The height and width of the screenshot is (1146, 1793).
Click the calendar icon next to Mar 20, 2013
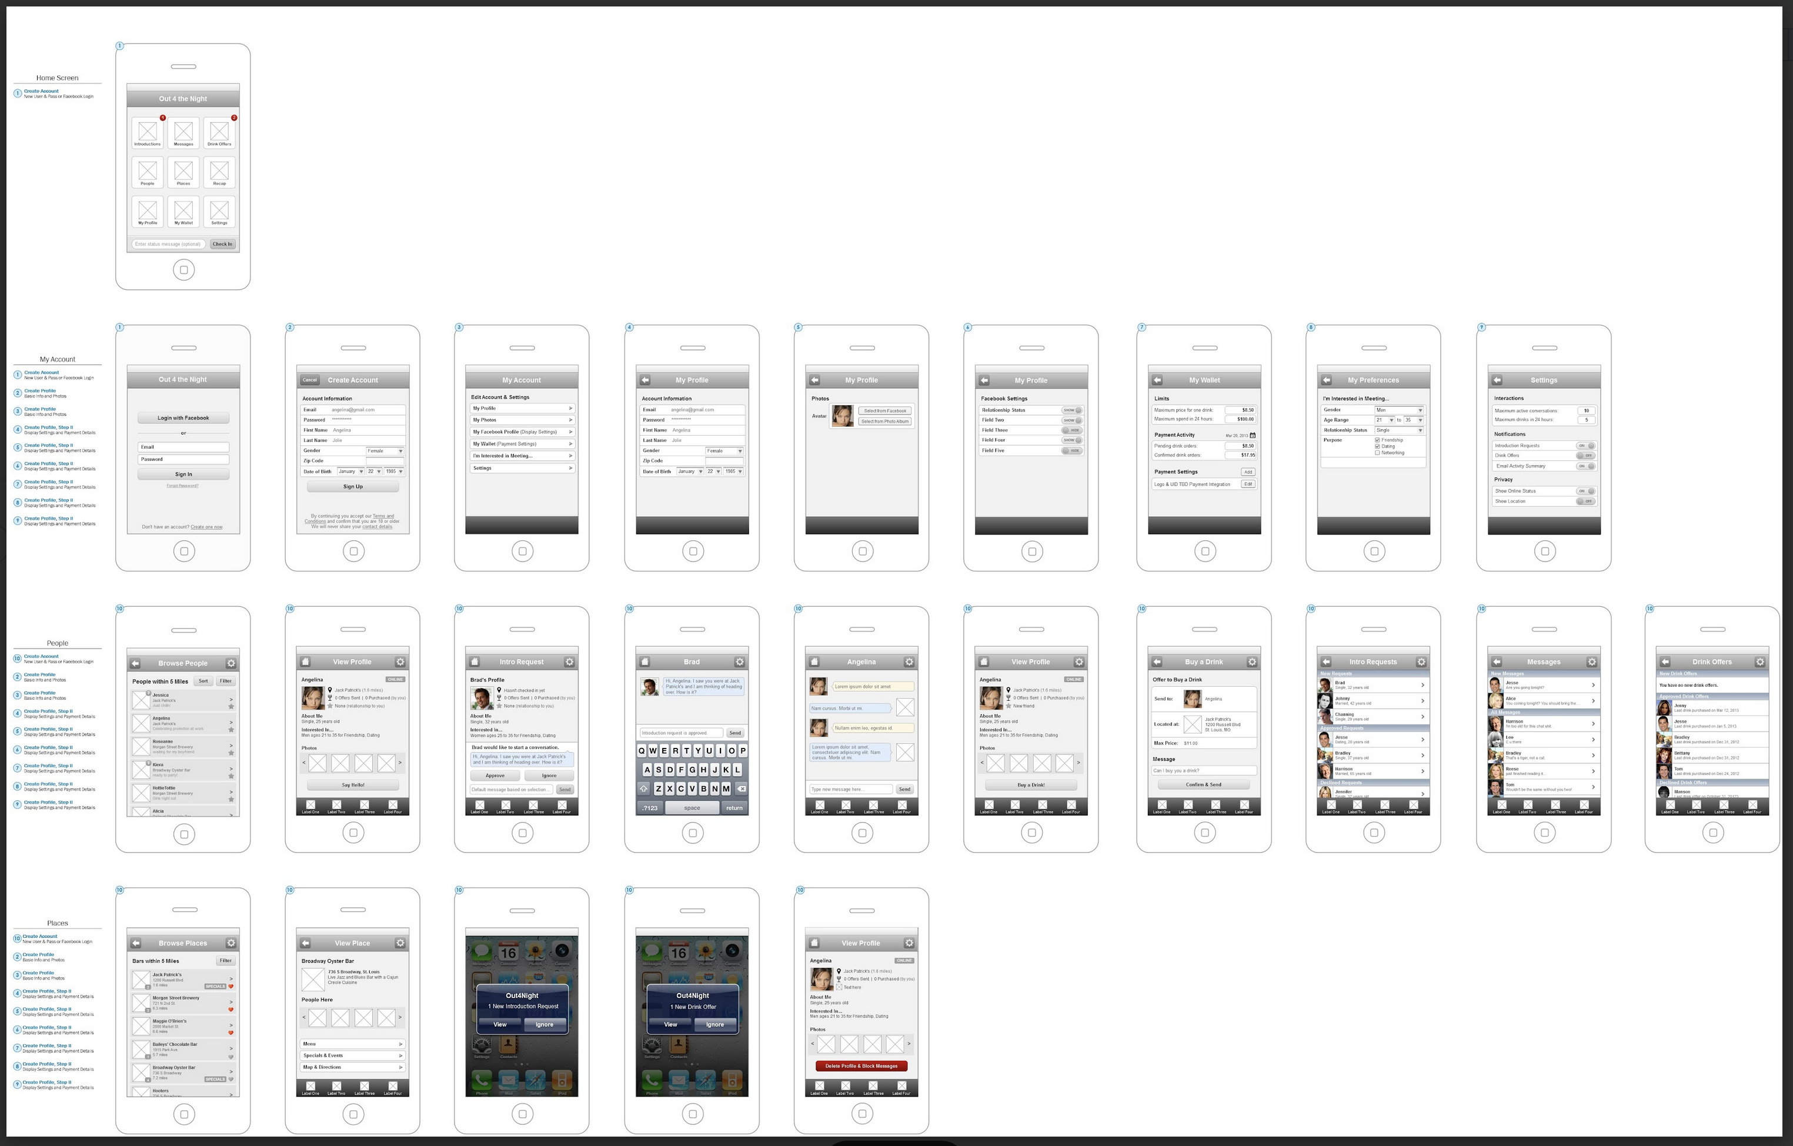coord(1253,435)
